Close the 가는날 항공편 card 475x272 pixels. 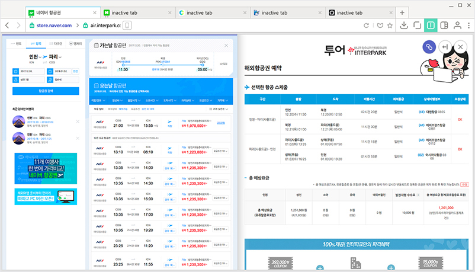pyautogui.click(x=226, y=46)
